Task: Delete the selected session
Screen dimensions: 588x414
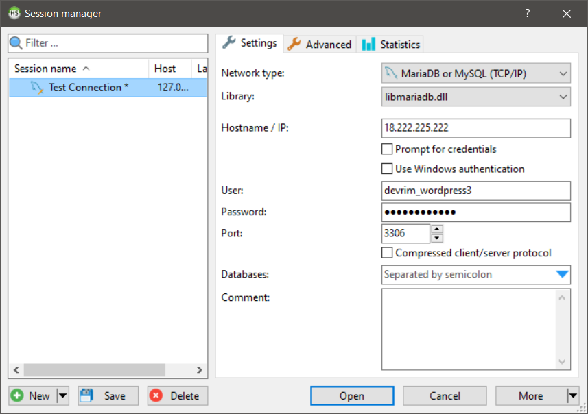Action: (x=178, y=395)
